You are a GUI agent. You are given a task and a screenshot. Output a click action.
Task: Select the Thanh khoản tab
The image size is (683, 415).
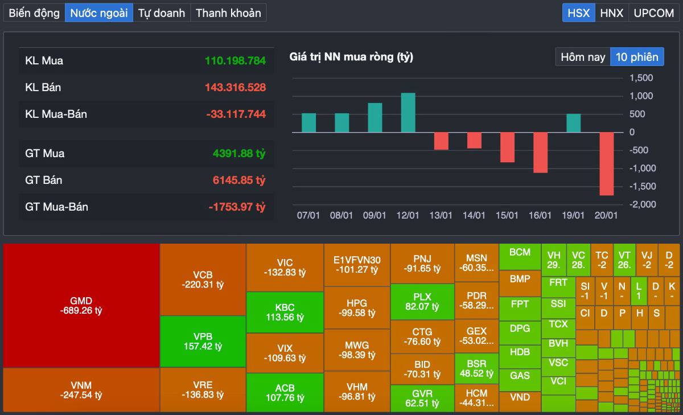(228, 13)
